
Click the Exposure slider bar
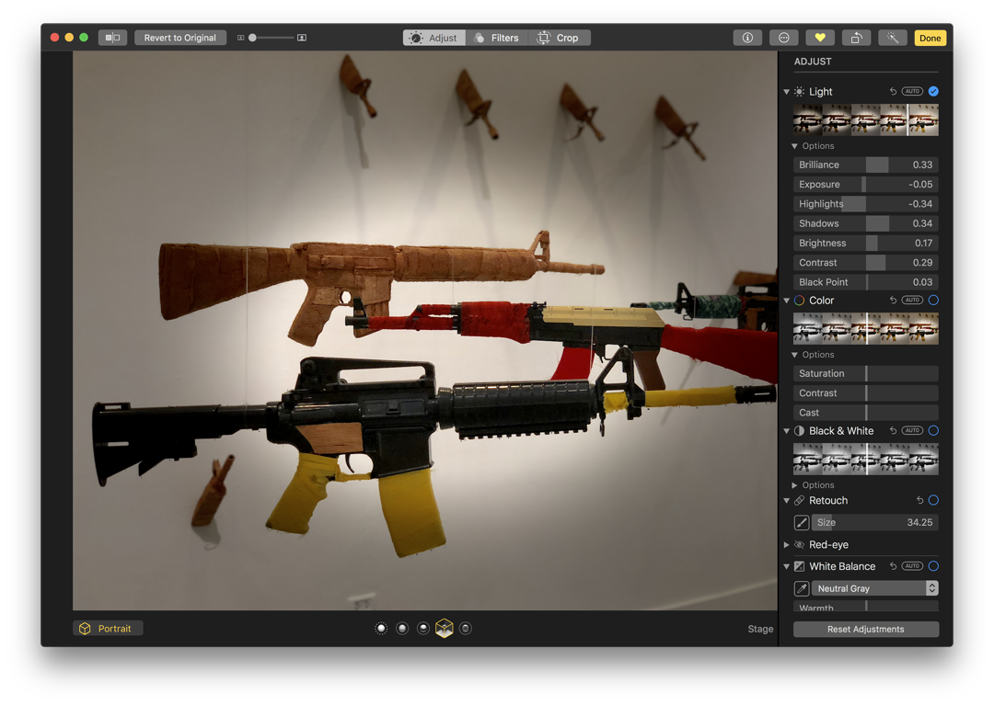click(x=865, y=184)
